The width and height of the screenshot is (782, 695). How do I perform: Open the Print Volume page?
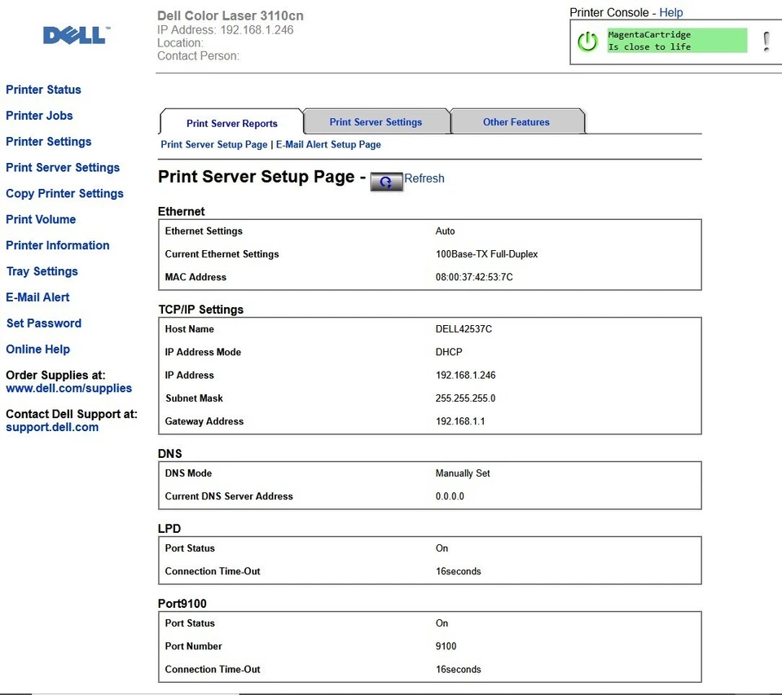click(41, 219)
